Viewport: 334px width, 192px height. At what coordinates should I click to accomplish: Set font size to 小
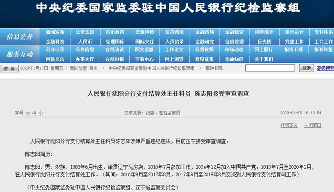click(x=41, y=113)
